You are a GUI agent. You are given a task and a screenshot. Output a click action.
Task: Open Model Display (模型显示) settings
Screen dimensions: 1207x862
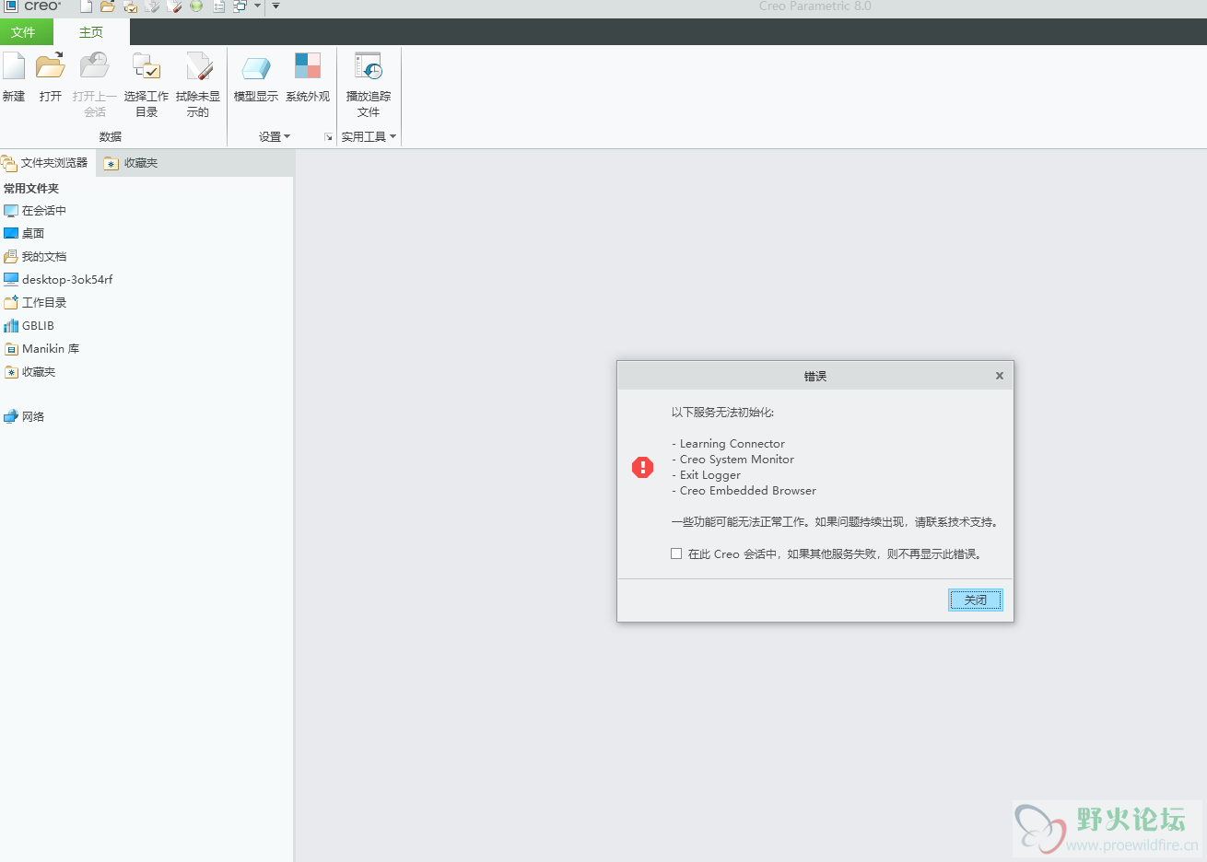pos(255,78)
